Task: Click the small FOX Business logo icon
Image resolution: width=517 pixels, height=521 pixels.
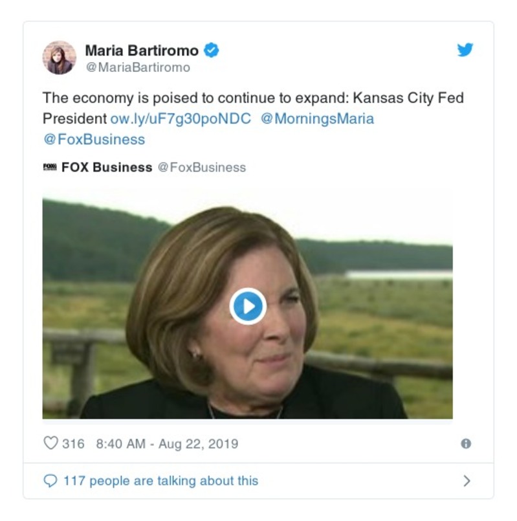Action: pos(50,167)
